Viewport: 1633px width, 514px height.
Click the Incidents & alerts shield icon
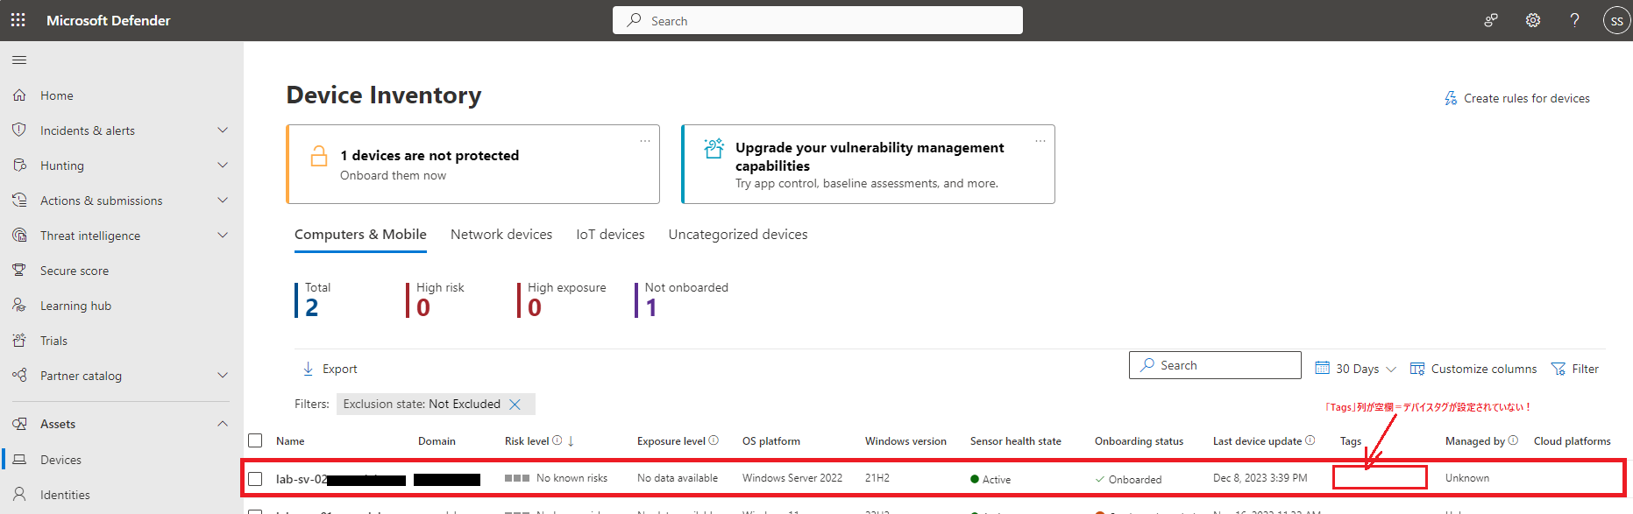pyautogui.click(x=19, y=130)
